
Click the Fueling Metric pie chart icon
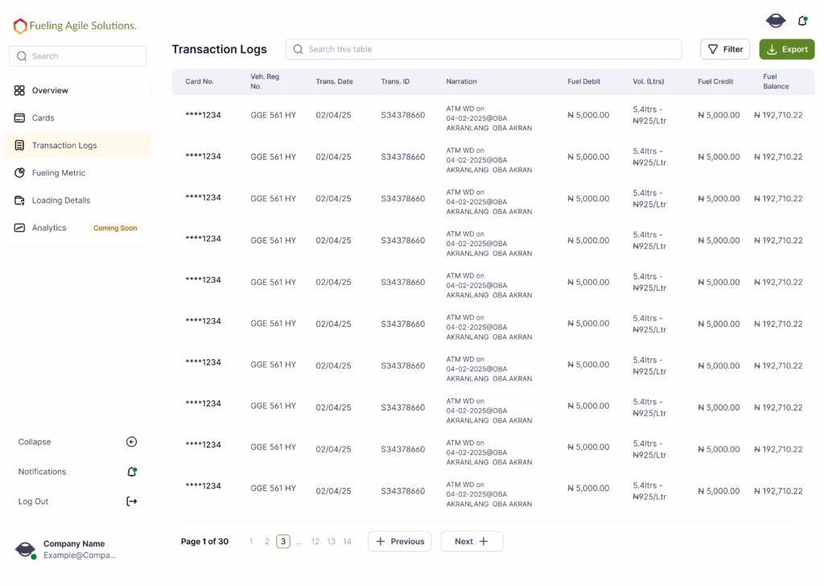pos(19,173)
